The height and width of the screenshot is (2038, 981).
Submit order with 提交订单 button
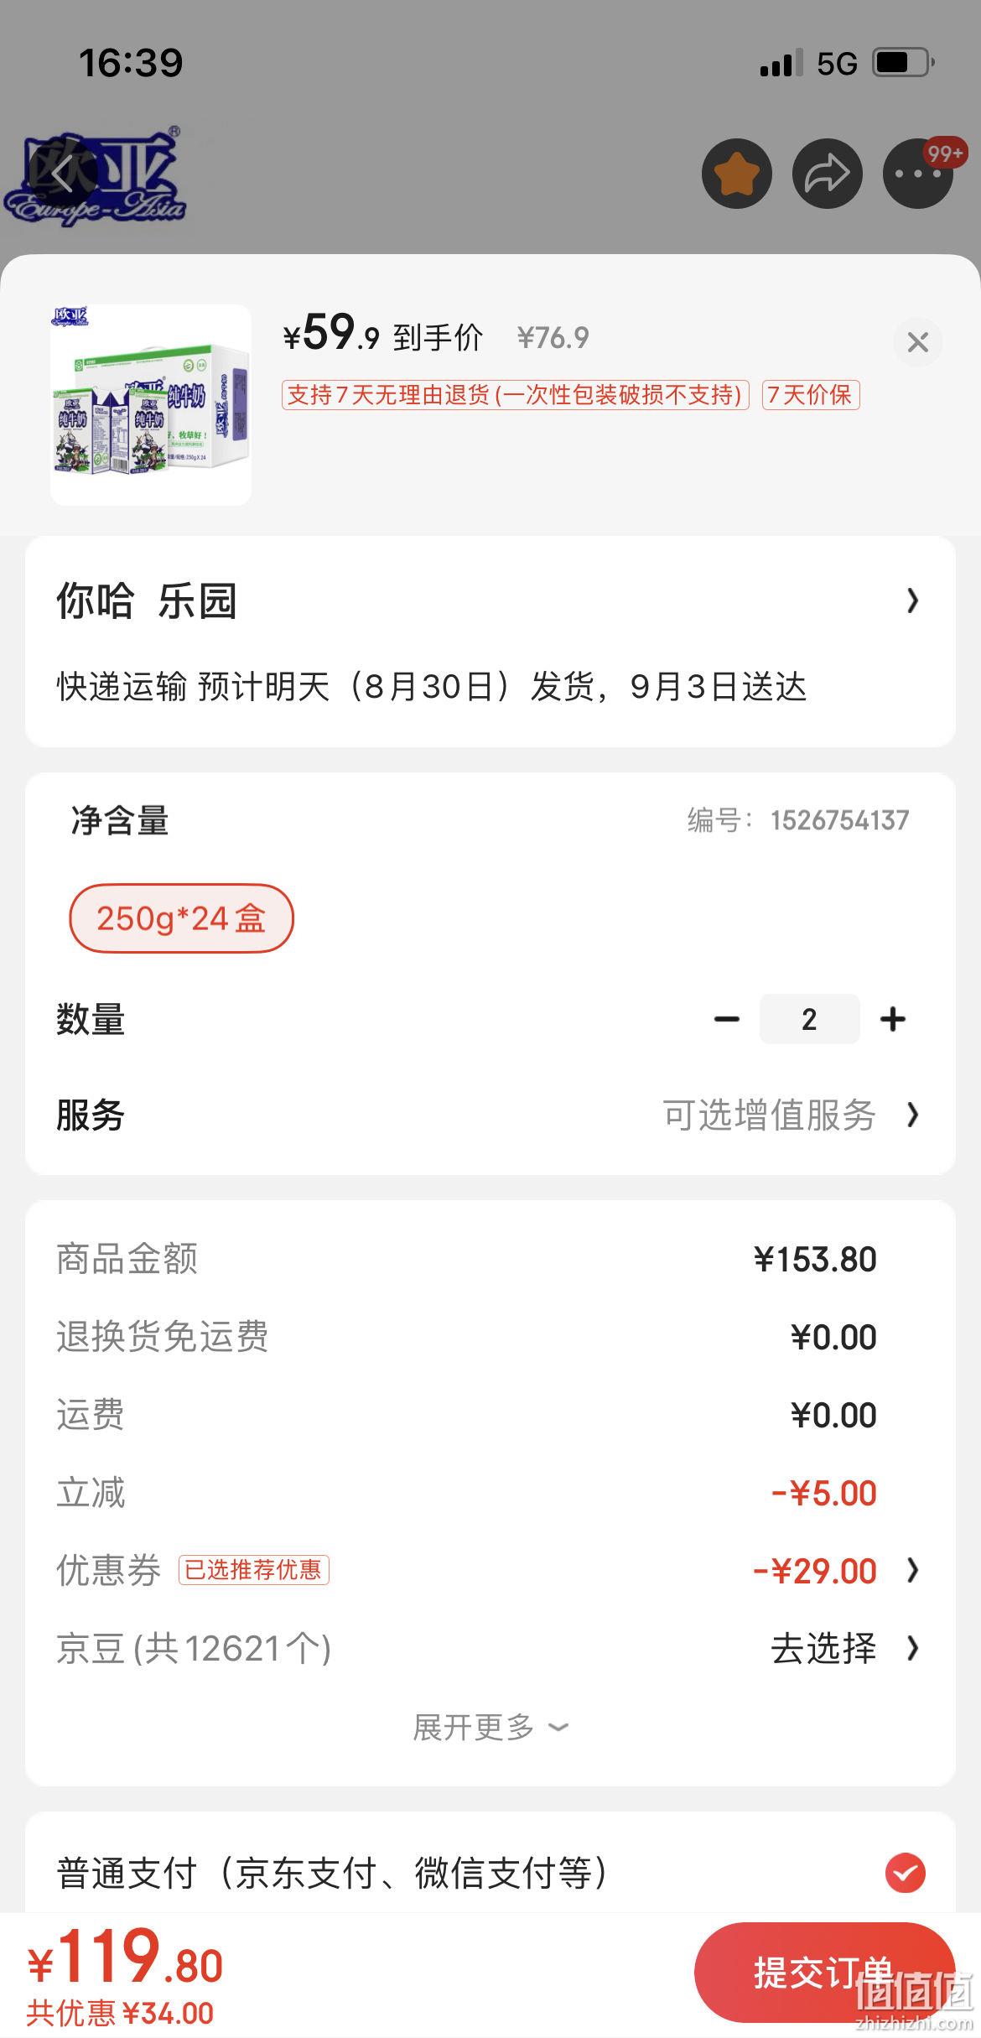pos(824,1972)
